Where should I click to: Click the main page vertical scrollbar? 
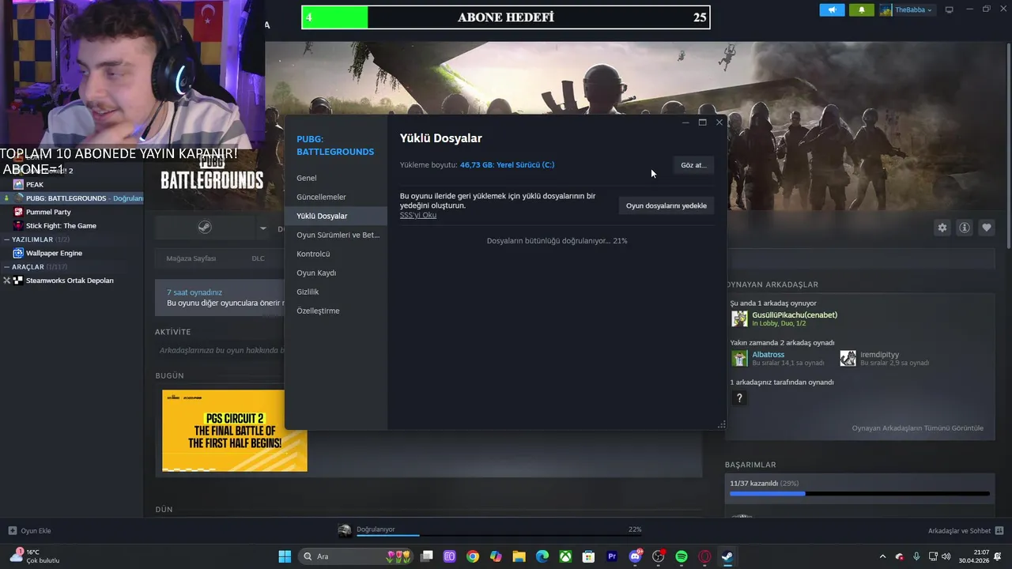[1007, 146]
